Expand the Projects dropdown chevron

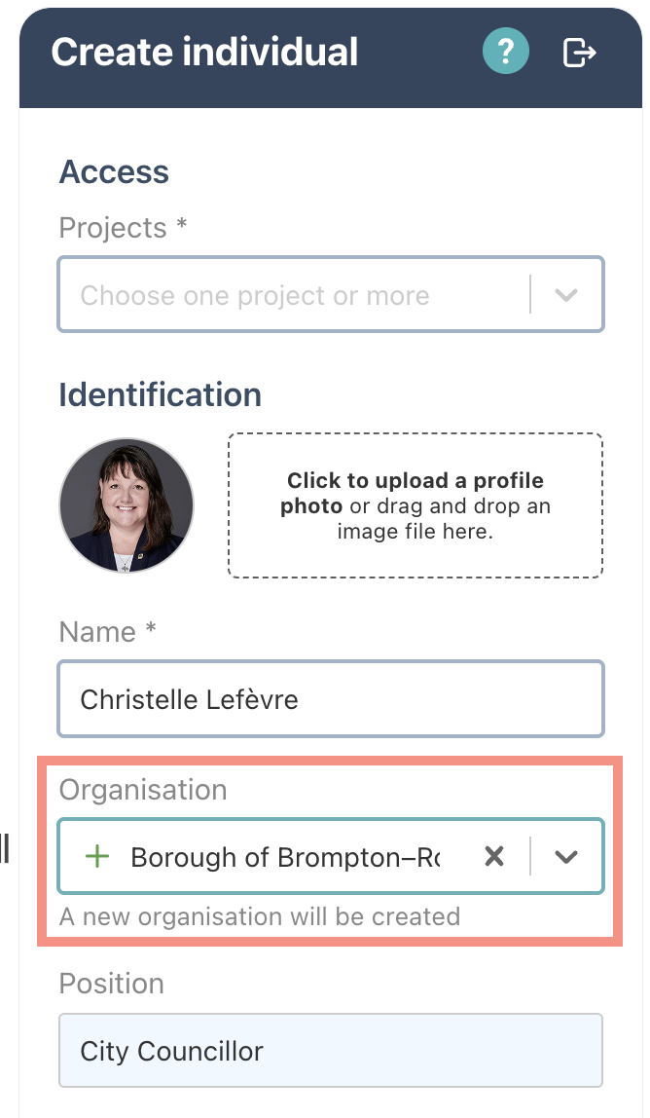(x=566, y=294)
